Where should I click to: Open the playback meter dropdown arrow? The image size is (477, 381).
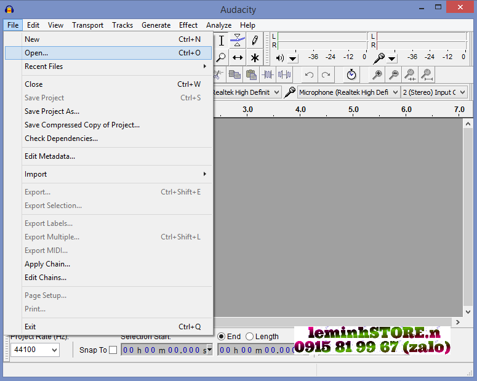pos(292,58)
